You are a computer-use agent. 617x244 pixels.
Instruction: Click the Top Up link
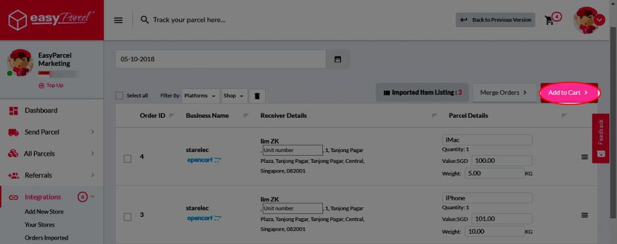click(51, 85)
